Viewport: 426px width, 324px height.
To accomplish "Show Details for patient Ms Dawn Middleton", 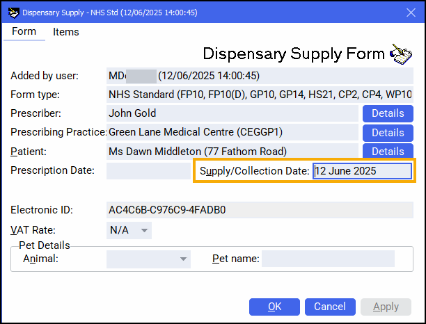I will [387, 151].
